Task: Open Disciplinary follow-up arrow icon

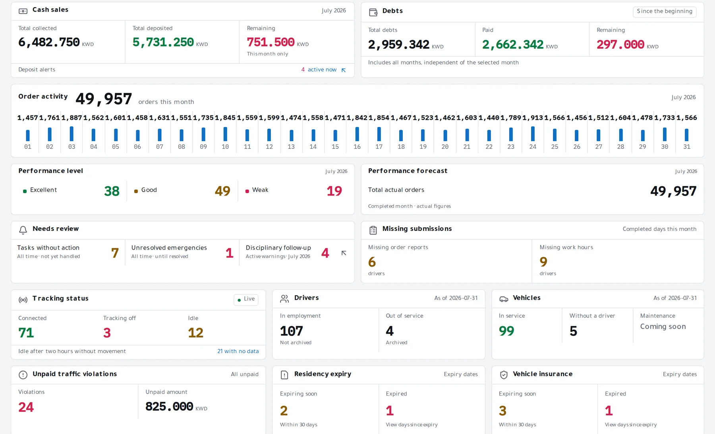Action: tap(344, 253)
